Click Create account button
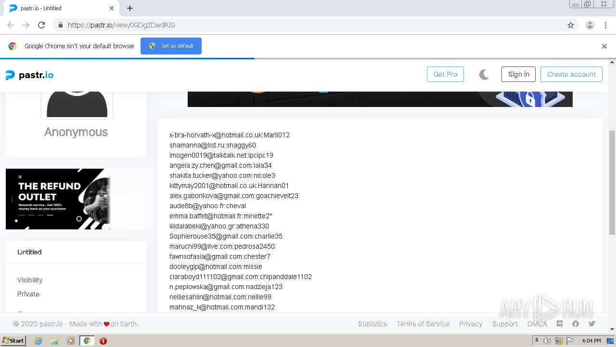This screenshot has height=347, width=616. (x=571, y=74)
